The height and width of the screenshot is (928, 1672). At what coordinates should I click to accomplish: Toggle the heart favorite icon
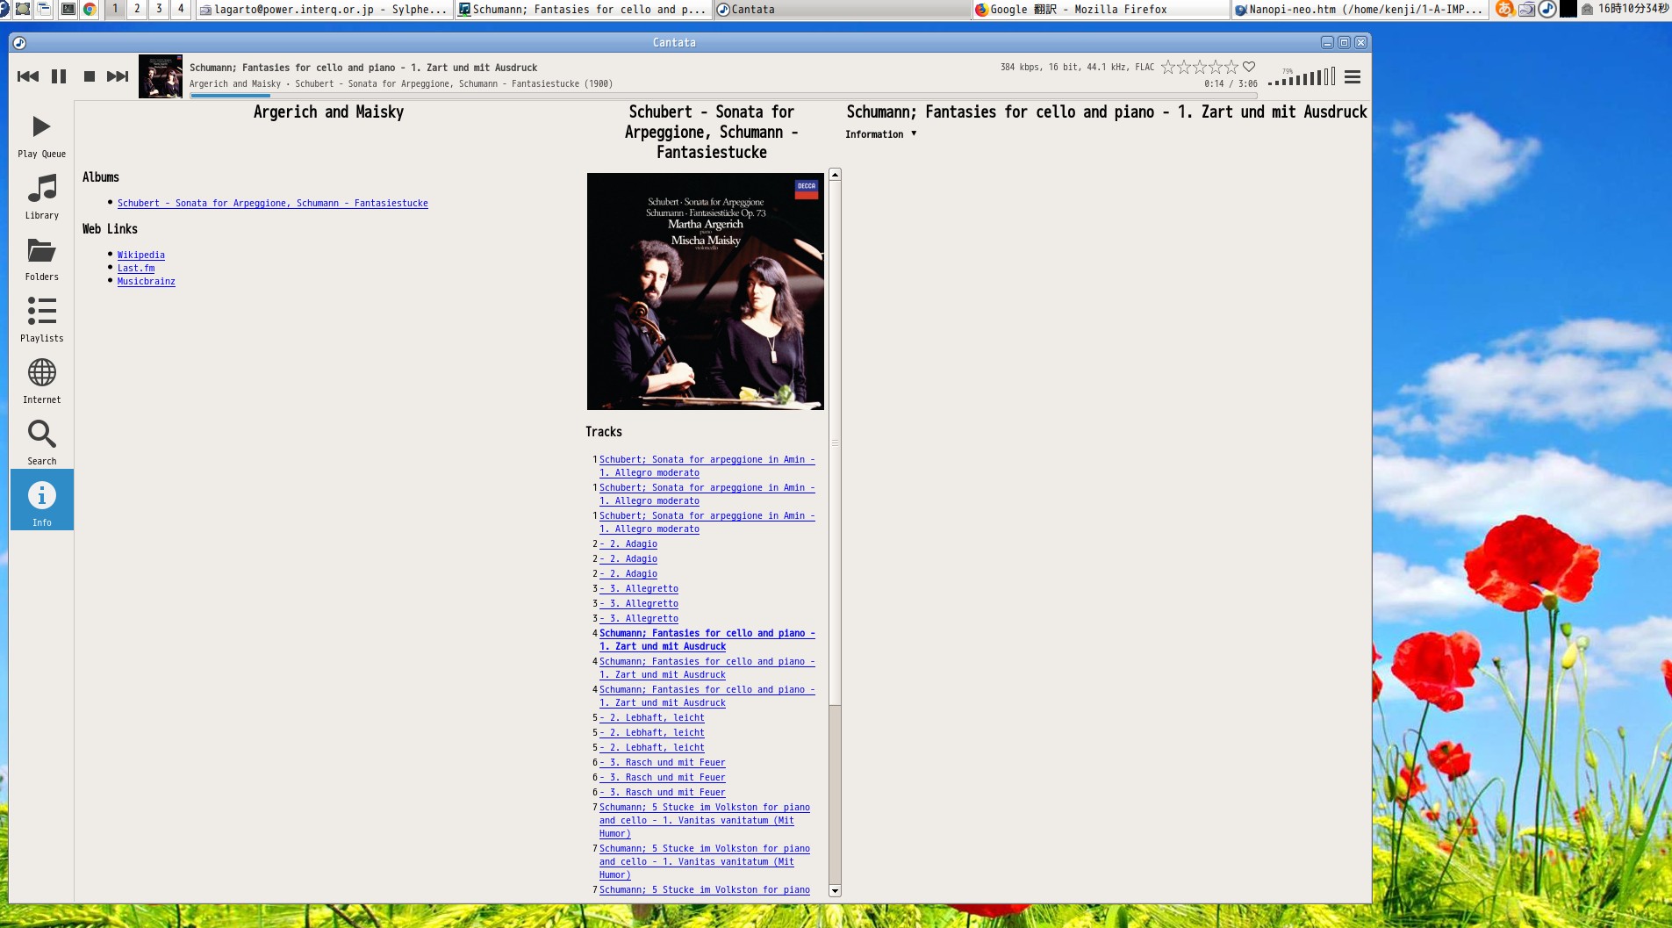point(1249,67)
